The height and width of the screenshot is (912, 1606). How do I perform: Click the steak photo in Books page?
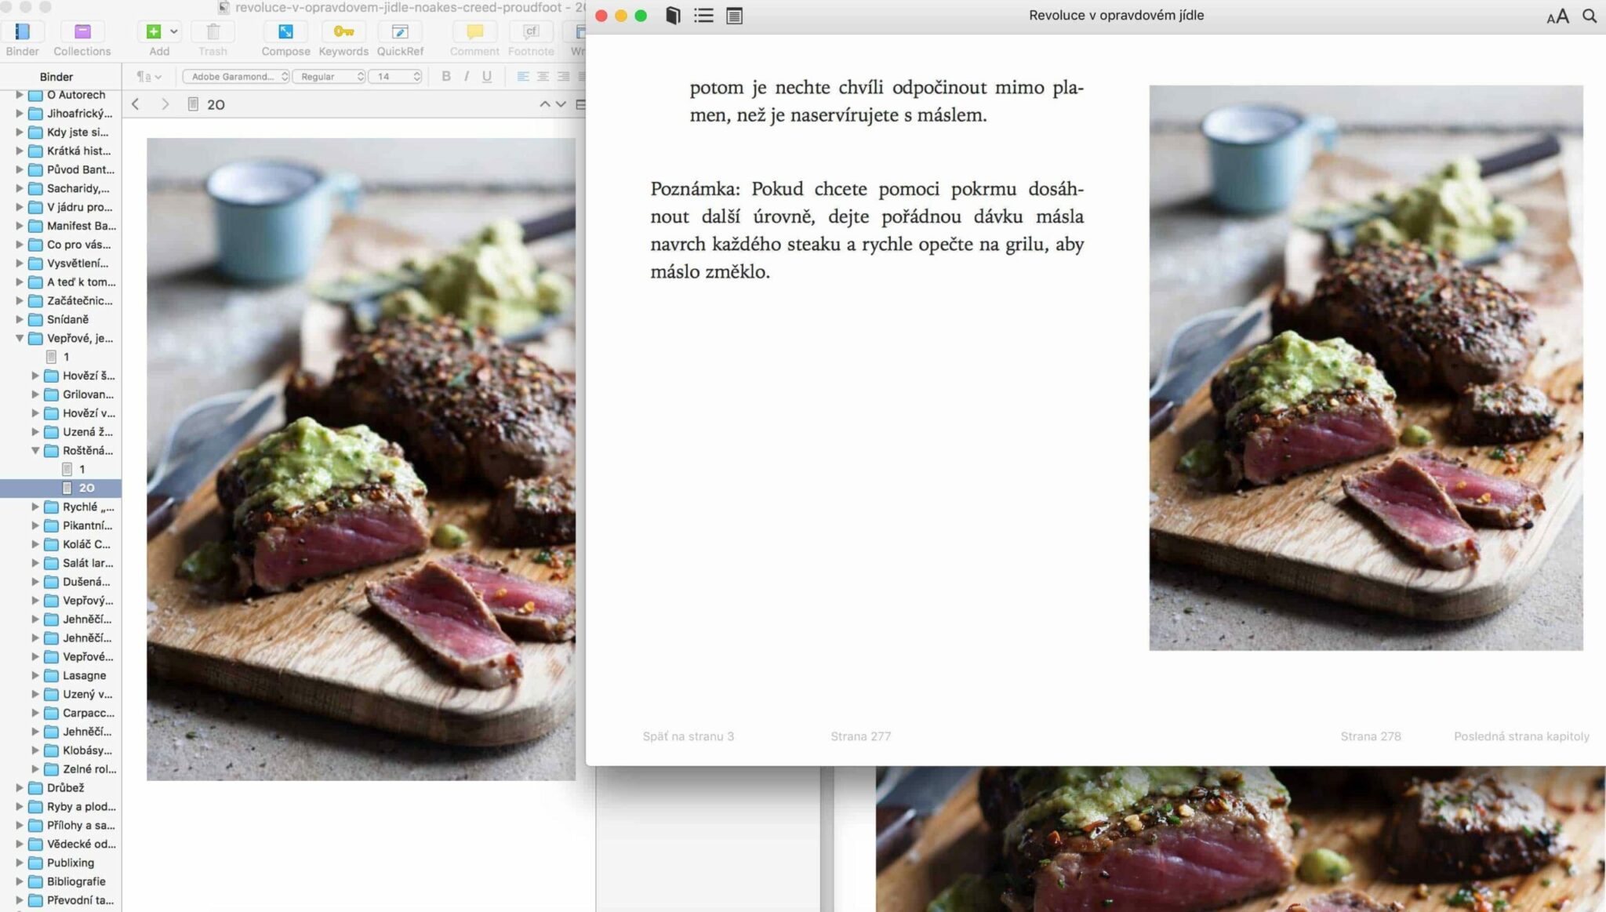coord(1366,368)
